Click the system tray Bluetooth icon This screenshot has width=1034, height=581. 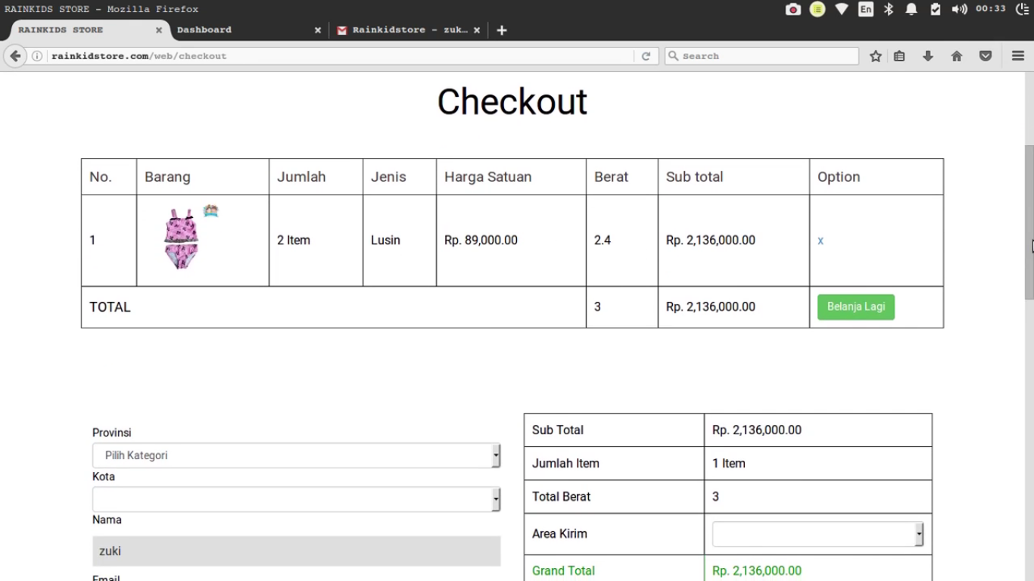coord(889,9)
